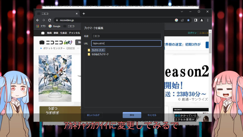Open the ポケットモンスター (2023) link
Image resolution: width=243 pixels, height=137 pixels.
(59, 48)
